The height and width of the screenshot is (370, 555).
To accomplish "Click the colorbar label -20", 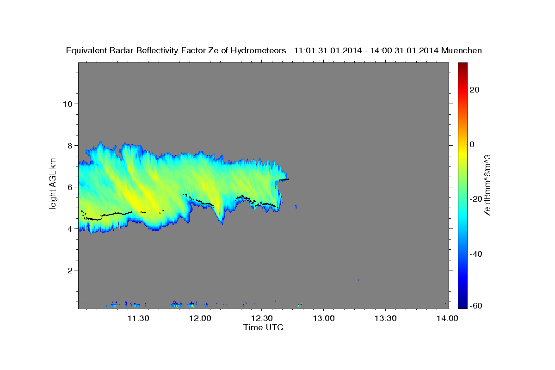I will point(475,199).
